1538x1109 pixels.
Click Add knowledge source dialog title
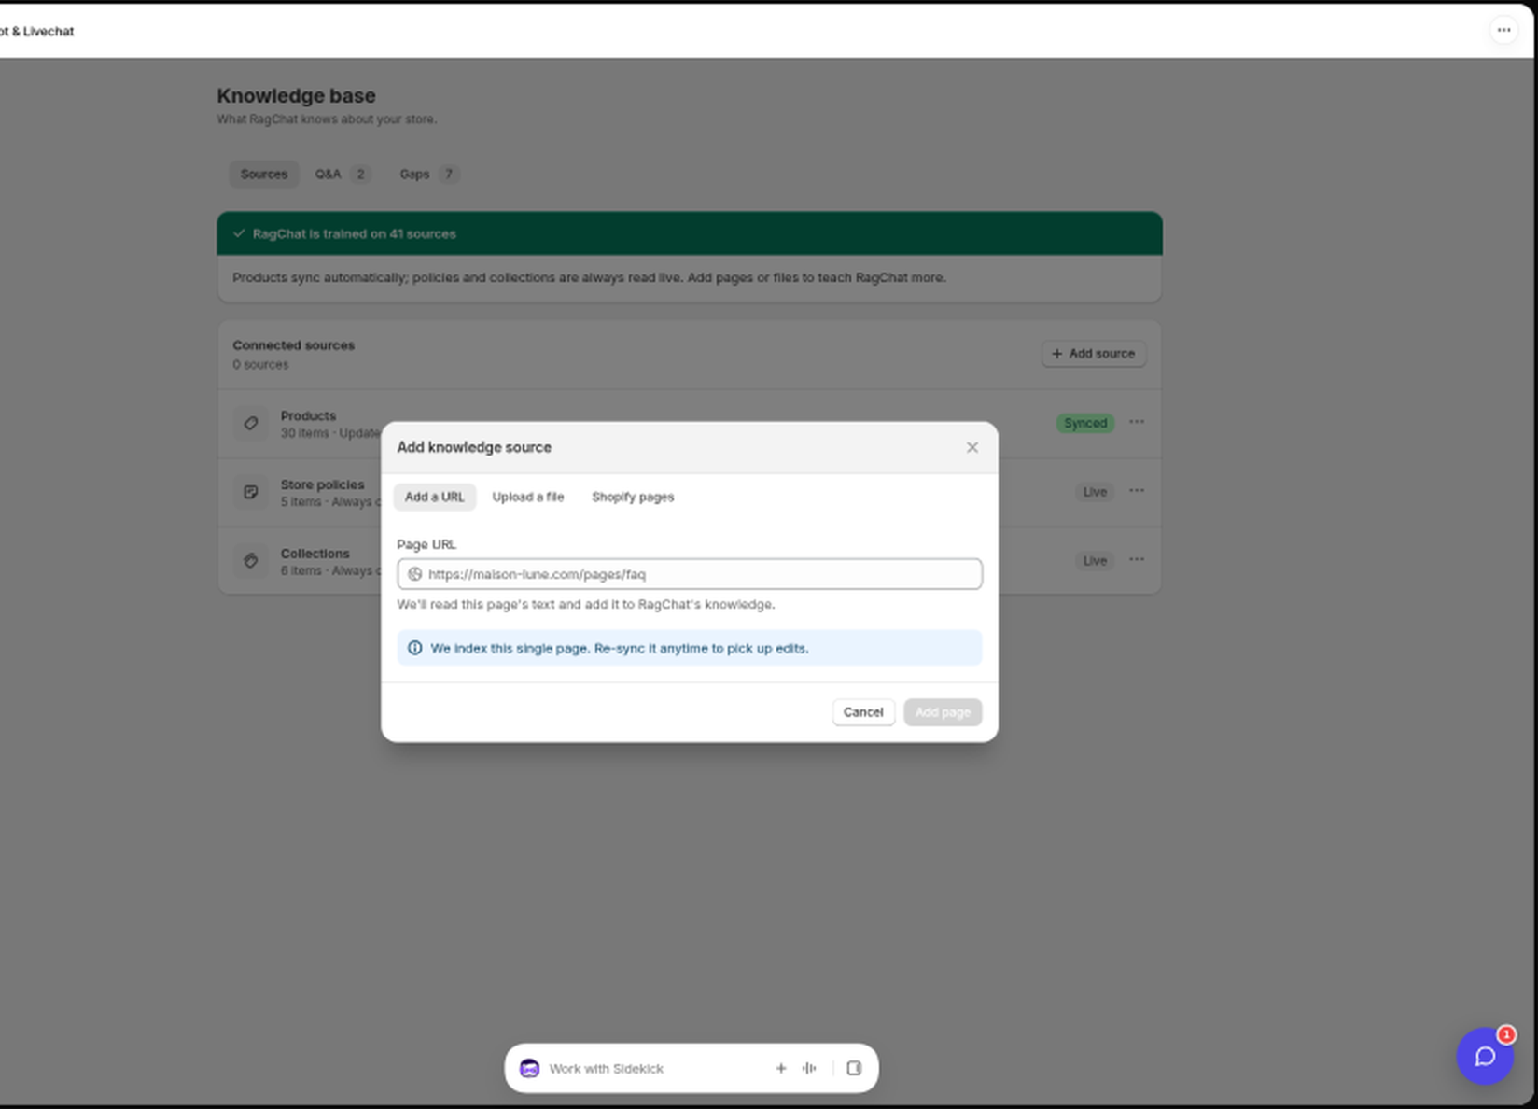point(474,447)
